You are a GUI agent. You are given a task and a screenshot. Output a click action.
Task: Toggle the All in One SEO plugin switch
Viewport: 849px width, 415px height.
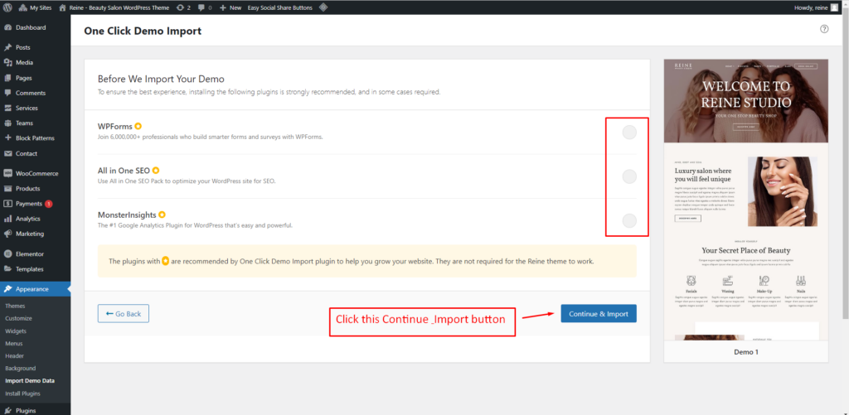(x=629, y=176)
